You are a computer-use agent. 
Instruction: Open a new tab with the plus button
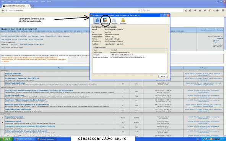[x=33, y=6]
